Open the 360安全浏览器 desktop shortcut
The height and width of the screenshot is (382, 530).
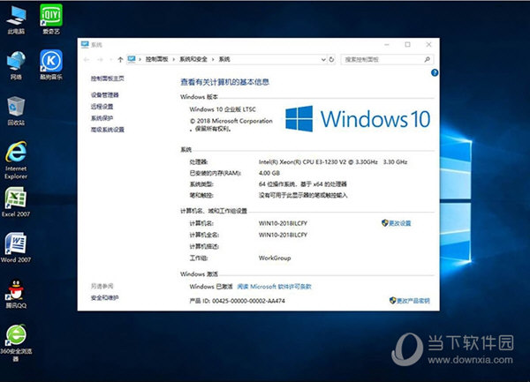coord(16,343)
